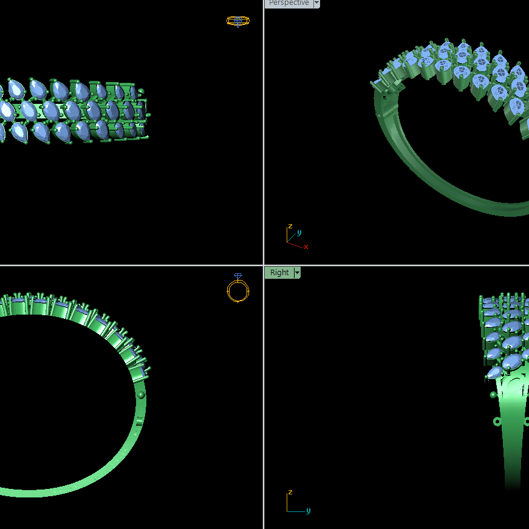Click the cyan Y axis label in Perspective
This screenshot has height=529, width=529.
coord(299,232)
